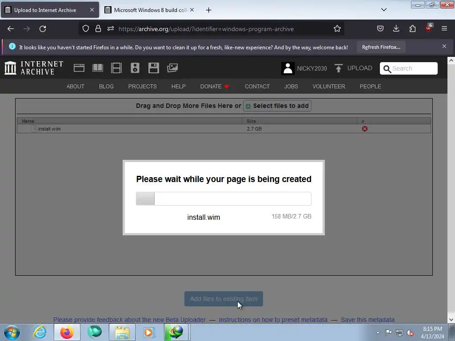Open the Images icon in Archive header

(x=172, y=68)
